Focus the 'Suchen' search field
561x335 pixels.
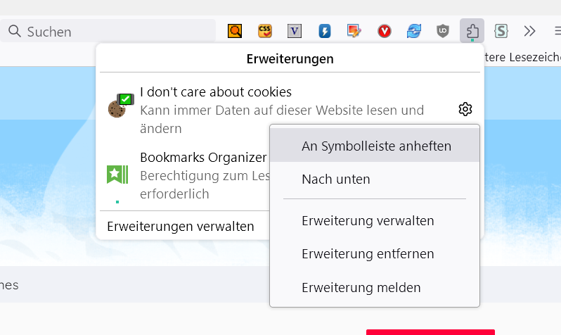pos(112,32)
